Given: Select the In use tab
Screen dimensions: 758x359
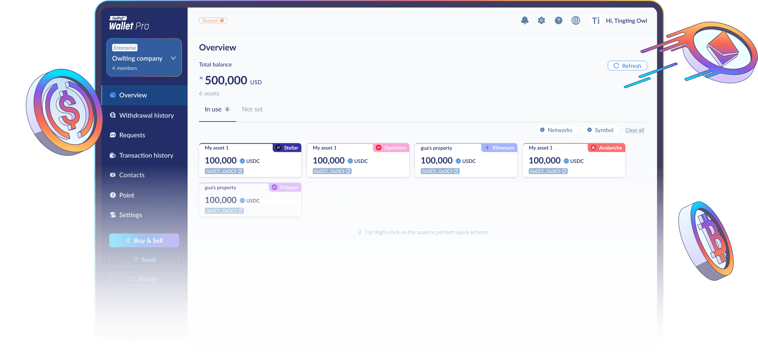Looking at the screenshot, I should pos(217,109).
